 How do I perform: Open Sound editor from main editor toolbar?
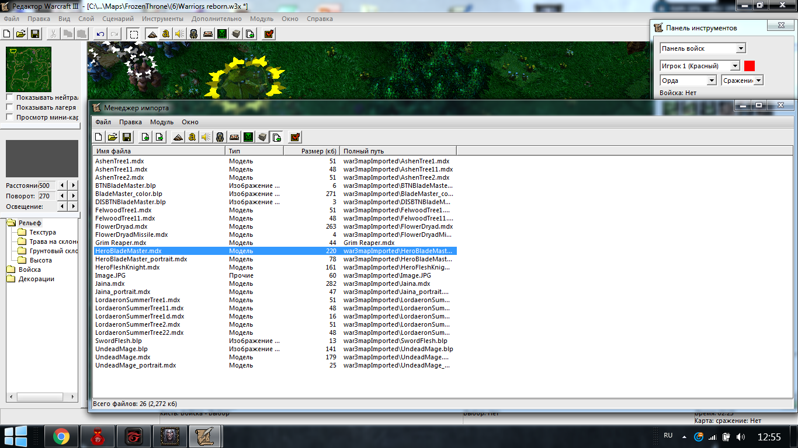click(180, 34)
